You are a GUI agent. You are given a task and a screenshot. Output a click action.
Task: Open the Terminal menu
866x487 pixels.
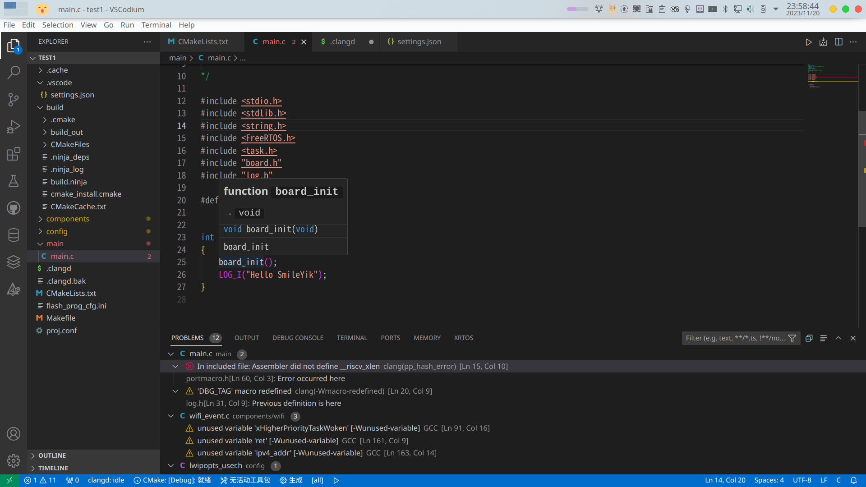[x=156, y=25]
